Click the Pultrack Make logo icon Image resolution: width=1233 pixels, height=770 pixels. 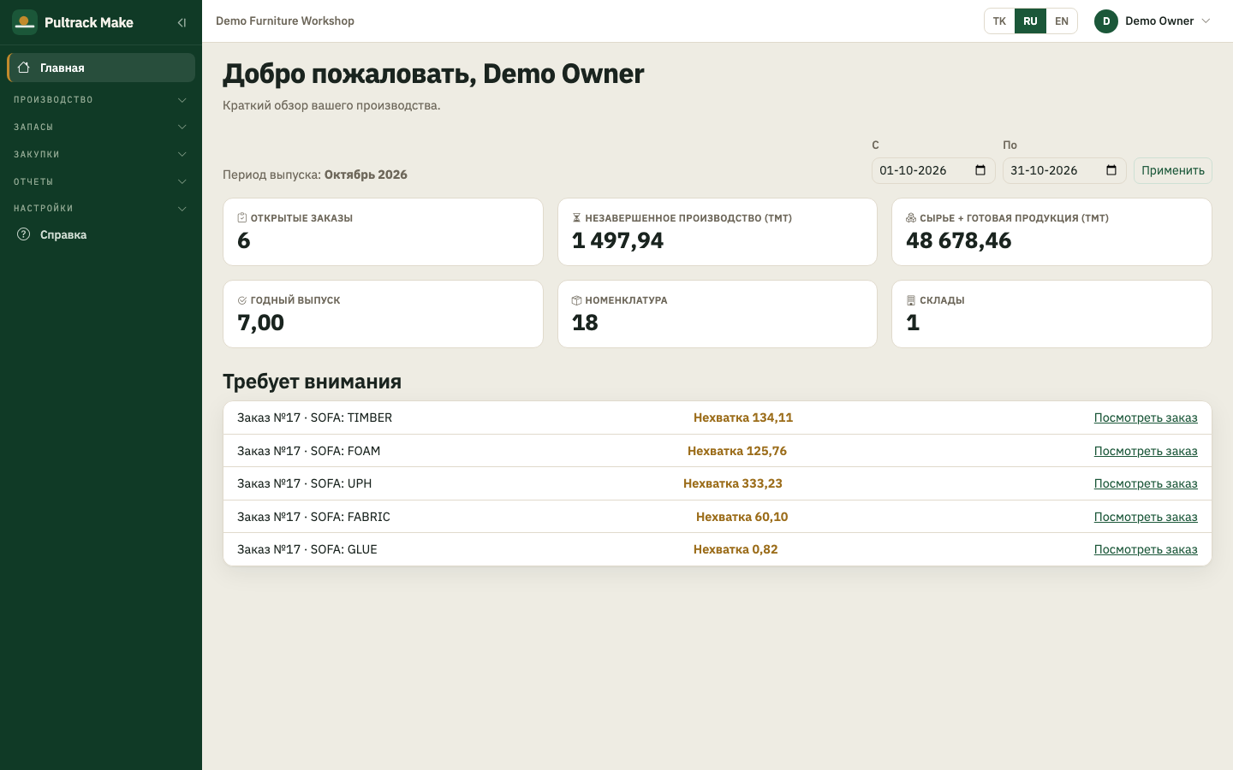tap(25, 22)
